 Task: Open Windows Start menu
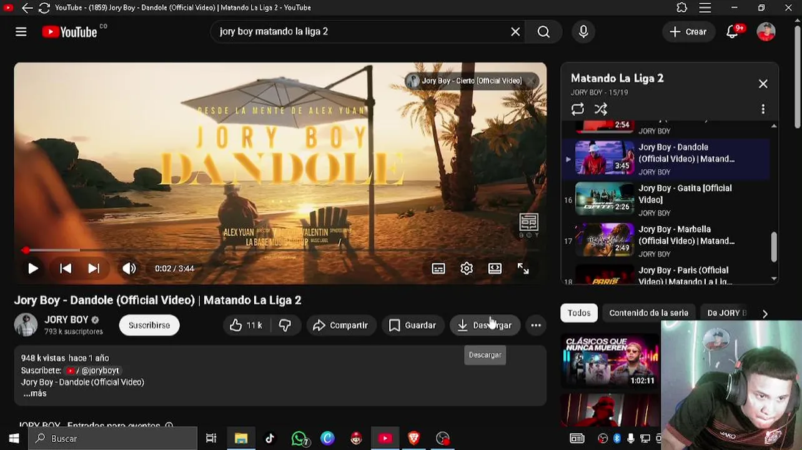[x=14, y=438]
